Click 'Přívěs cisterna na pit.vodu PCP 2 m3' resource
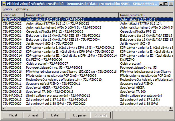Image resolution: width=175 pixels, height=121 pixels. click(146, 76)
